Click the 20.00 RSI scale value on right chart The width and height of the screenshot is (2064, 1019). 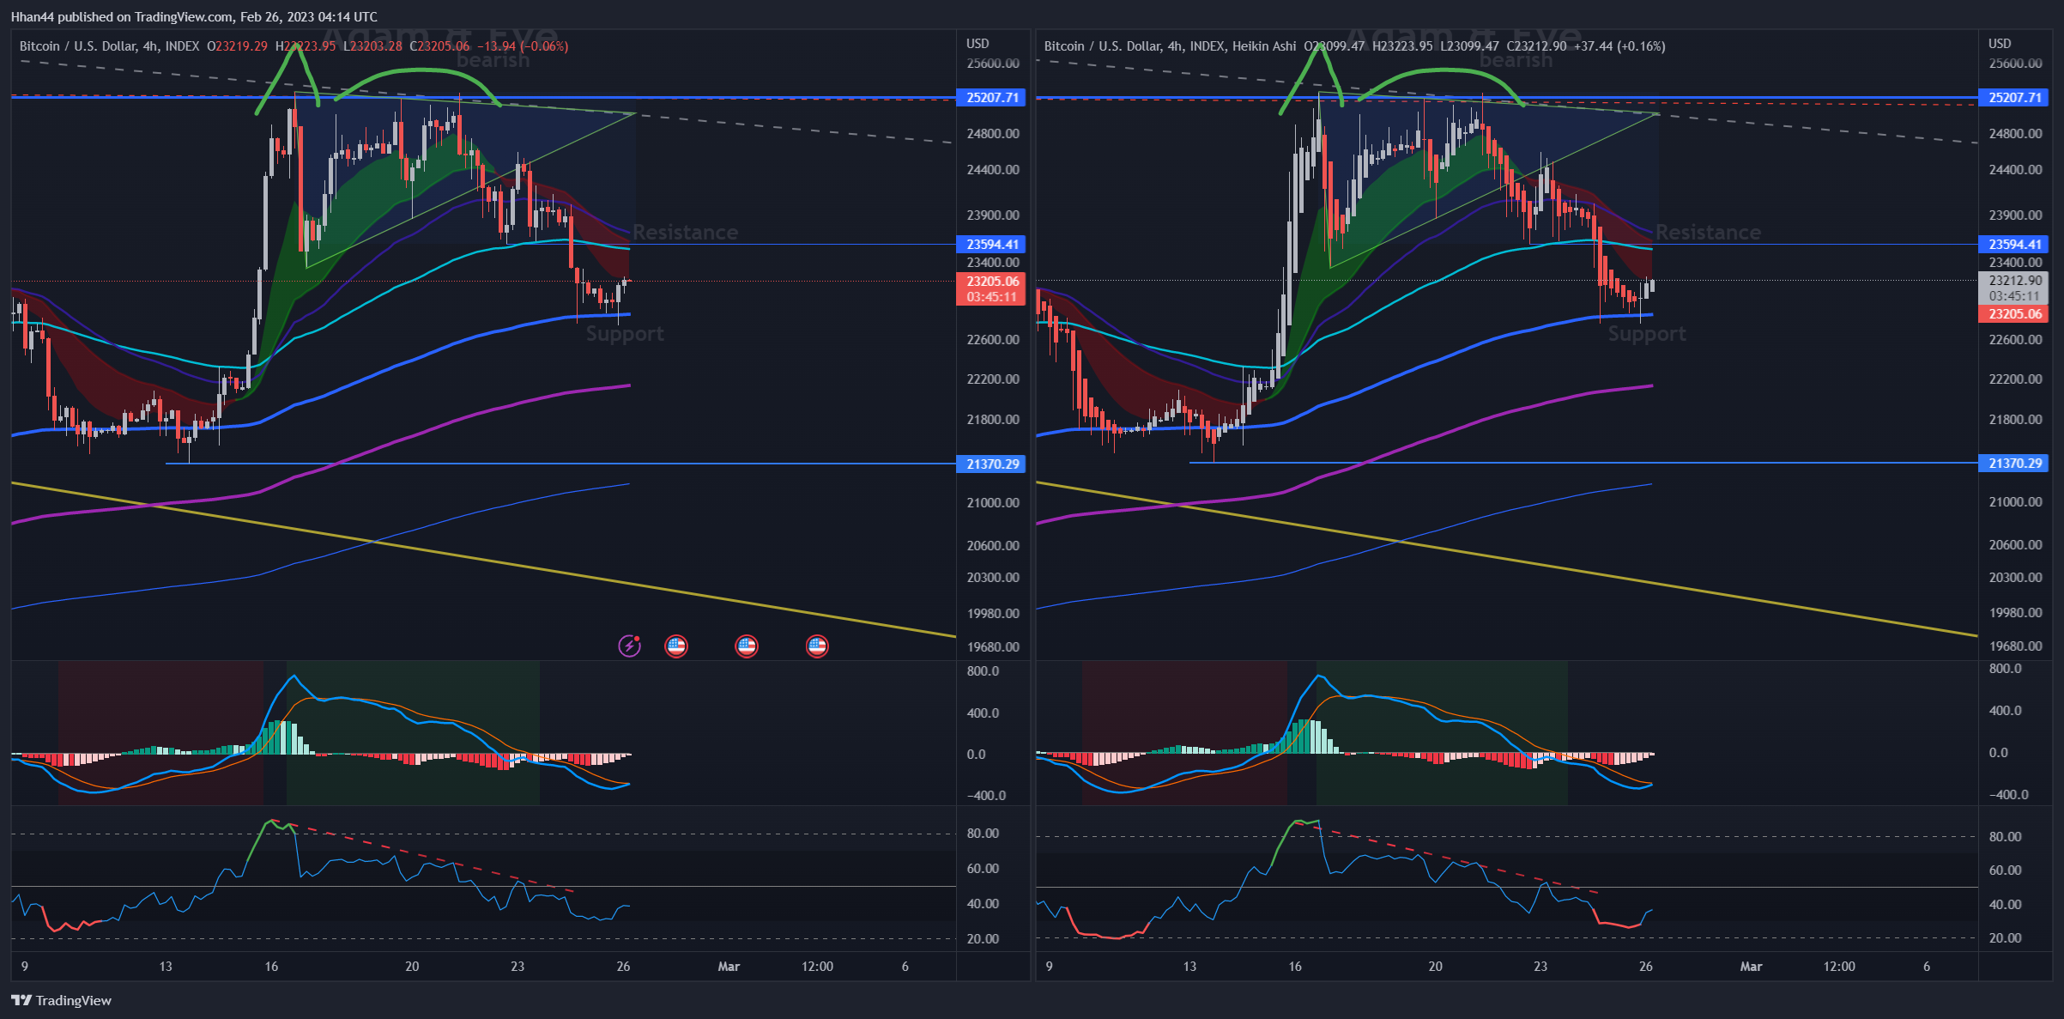[x=2005, y=938]
